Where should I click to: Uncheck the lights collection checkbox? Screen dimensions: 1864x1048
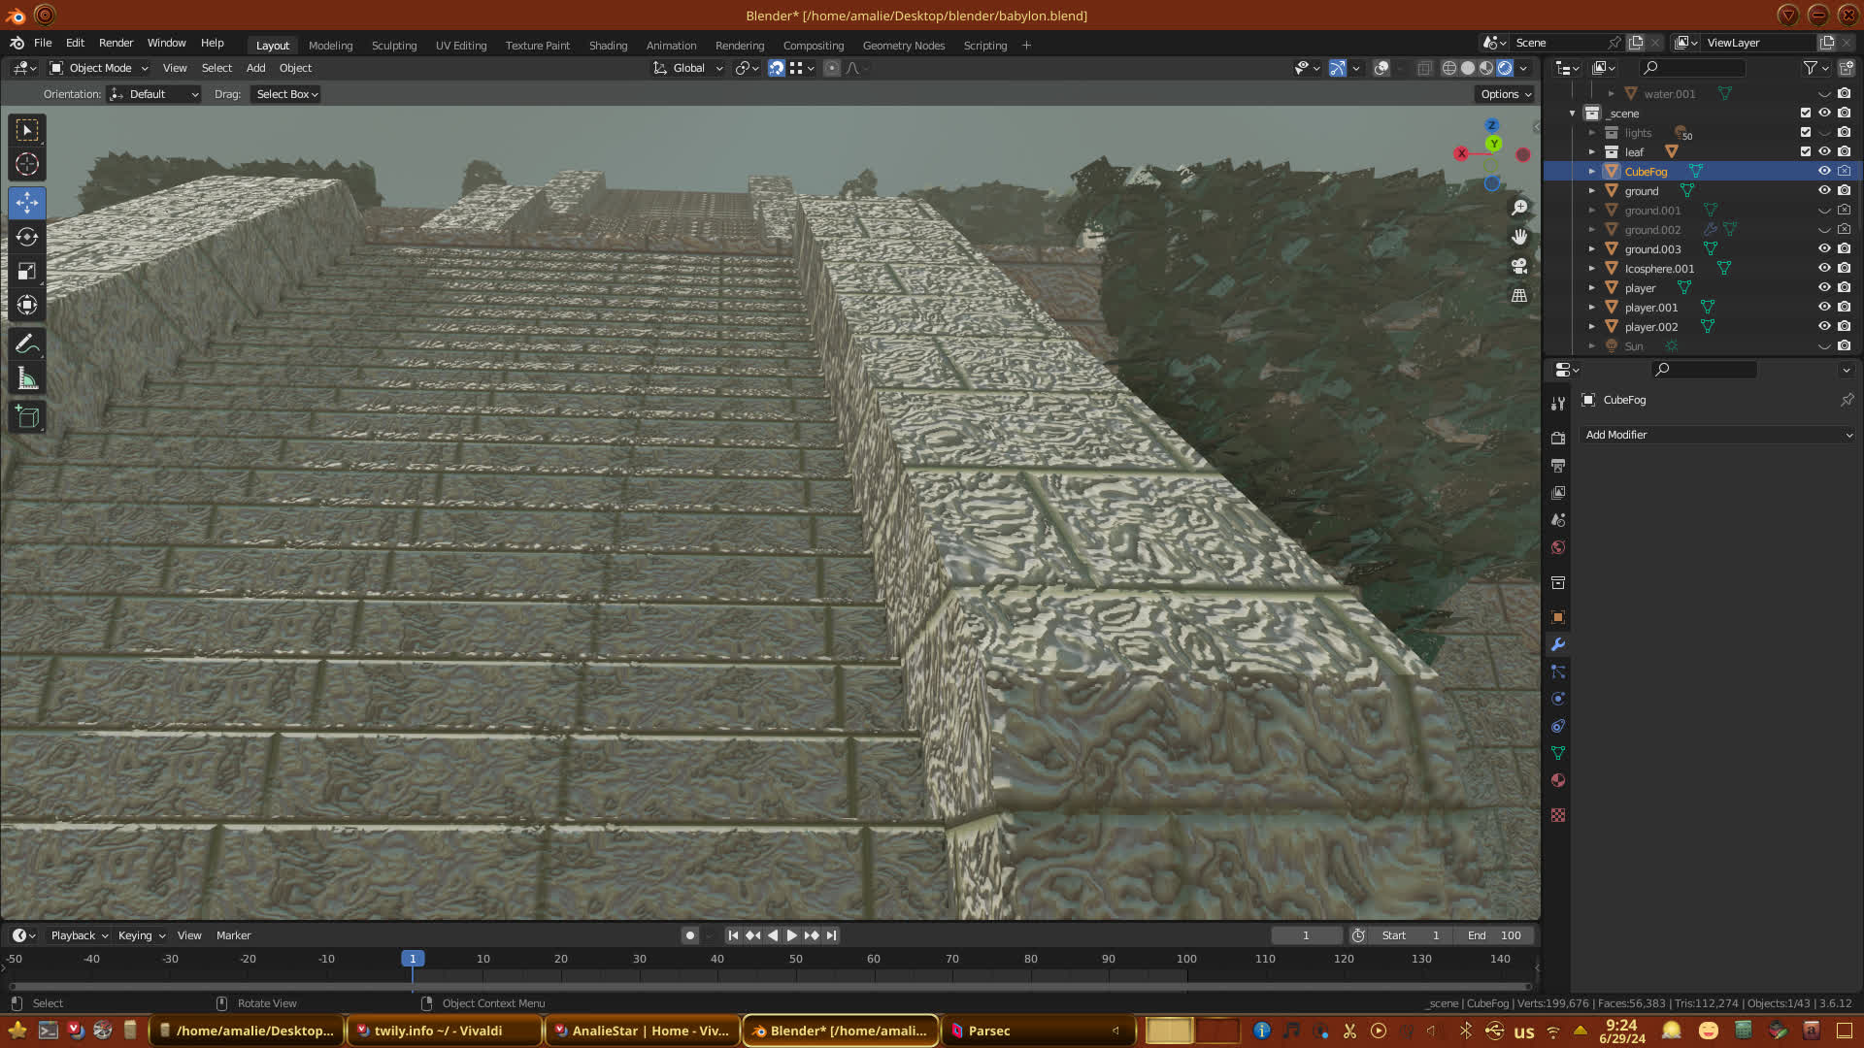(x=1806, y=133)
